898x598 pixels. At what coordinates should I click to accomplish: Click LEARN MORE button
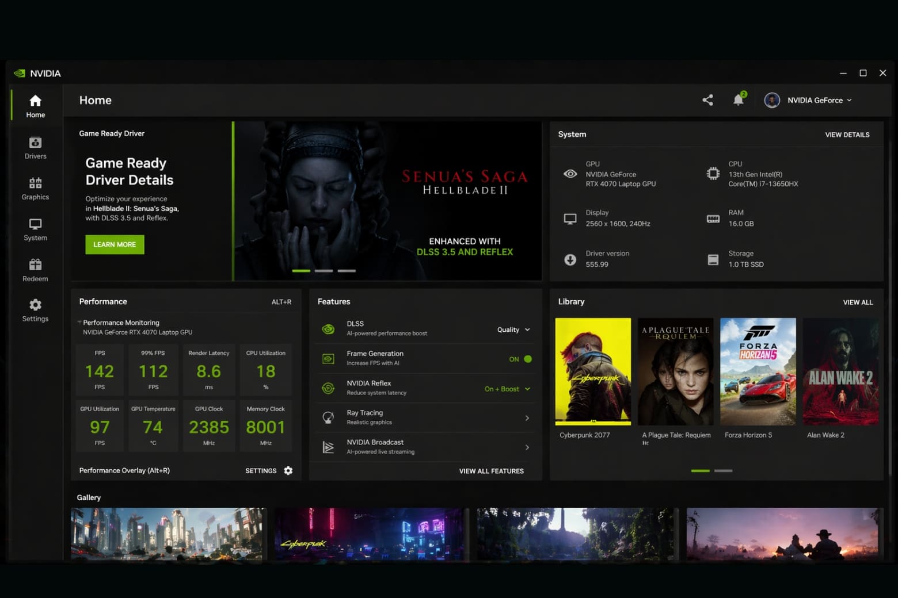click(115, 244)
